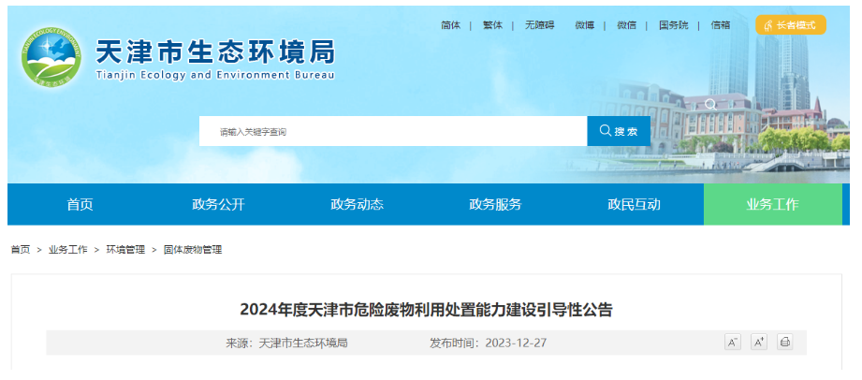Focus the keyword search input field

[x=393, y=131]
